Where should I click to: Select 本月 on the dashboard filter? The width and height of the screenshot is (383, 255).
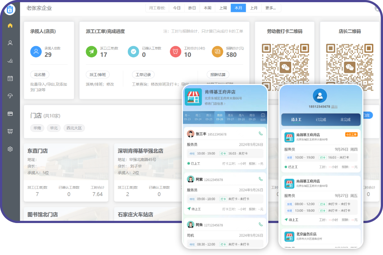coord(238,8)
